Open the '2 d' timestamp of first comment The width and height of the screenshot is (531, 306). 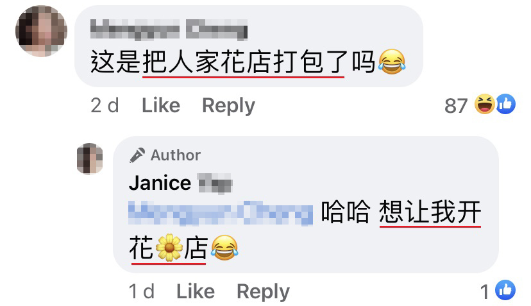pyautogui.click(x=105, y=105)
